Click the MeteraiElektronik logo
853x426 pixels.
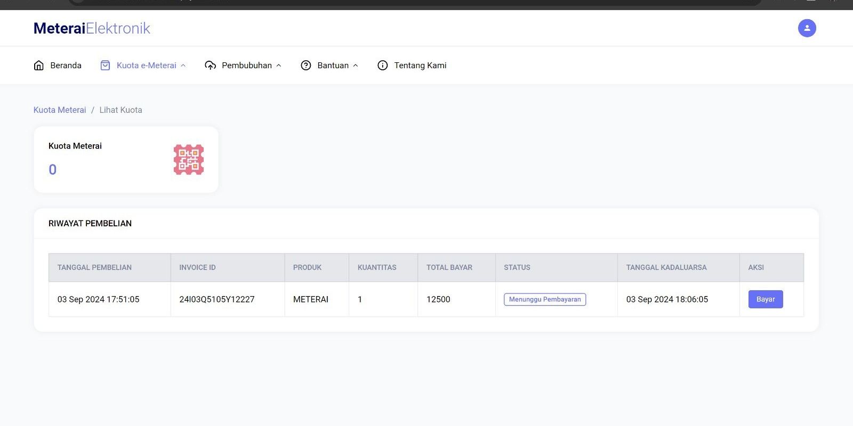(92, 28)
